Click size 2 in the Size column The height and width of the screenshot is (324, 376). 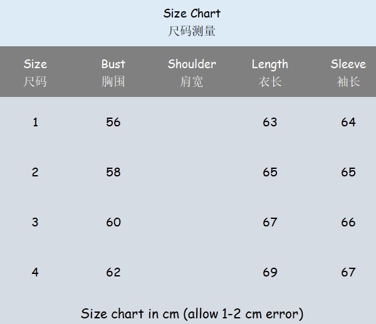35,172
